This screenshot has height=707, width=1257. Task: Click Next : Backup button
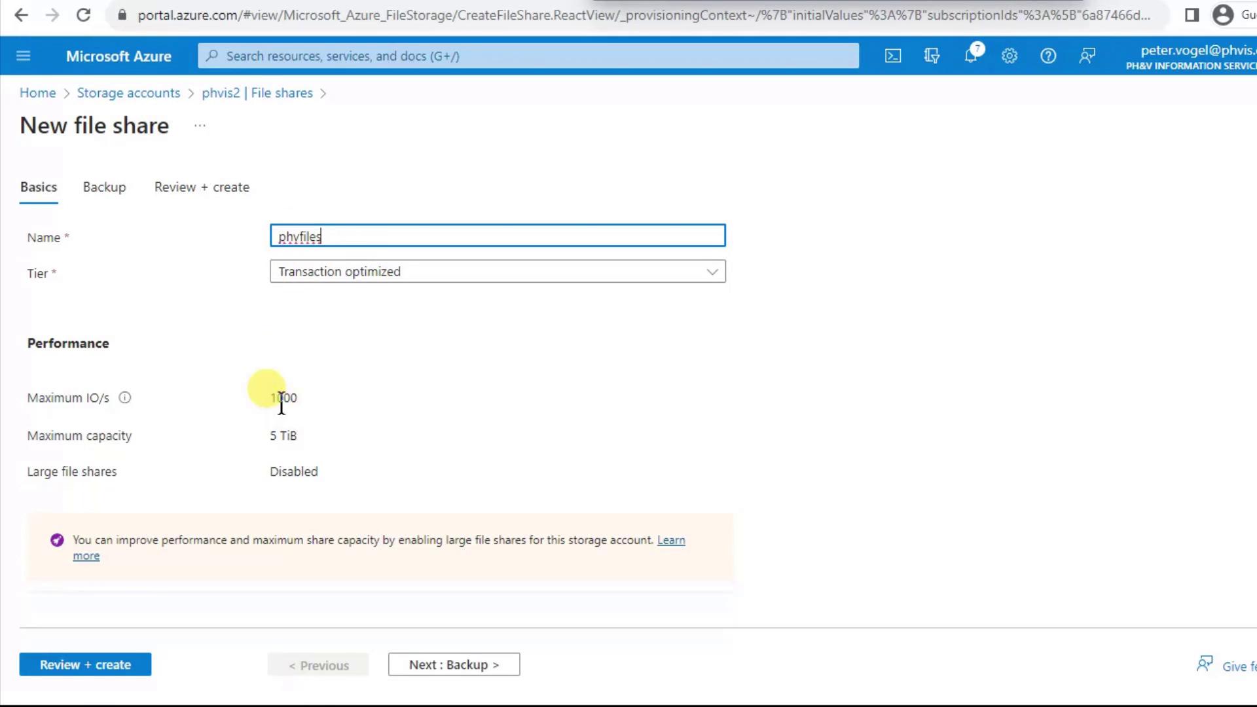pyautogui.click(x=454, y=664)
